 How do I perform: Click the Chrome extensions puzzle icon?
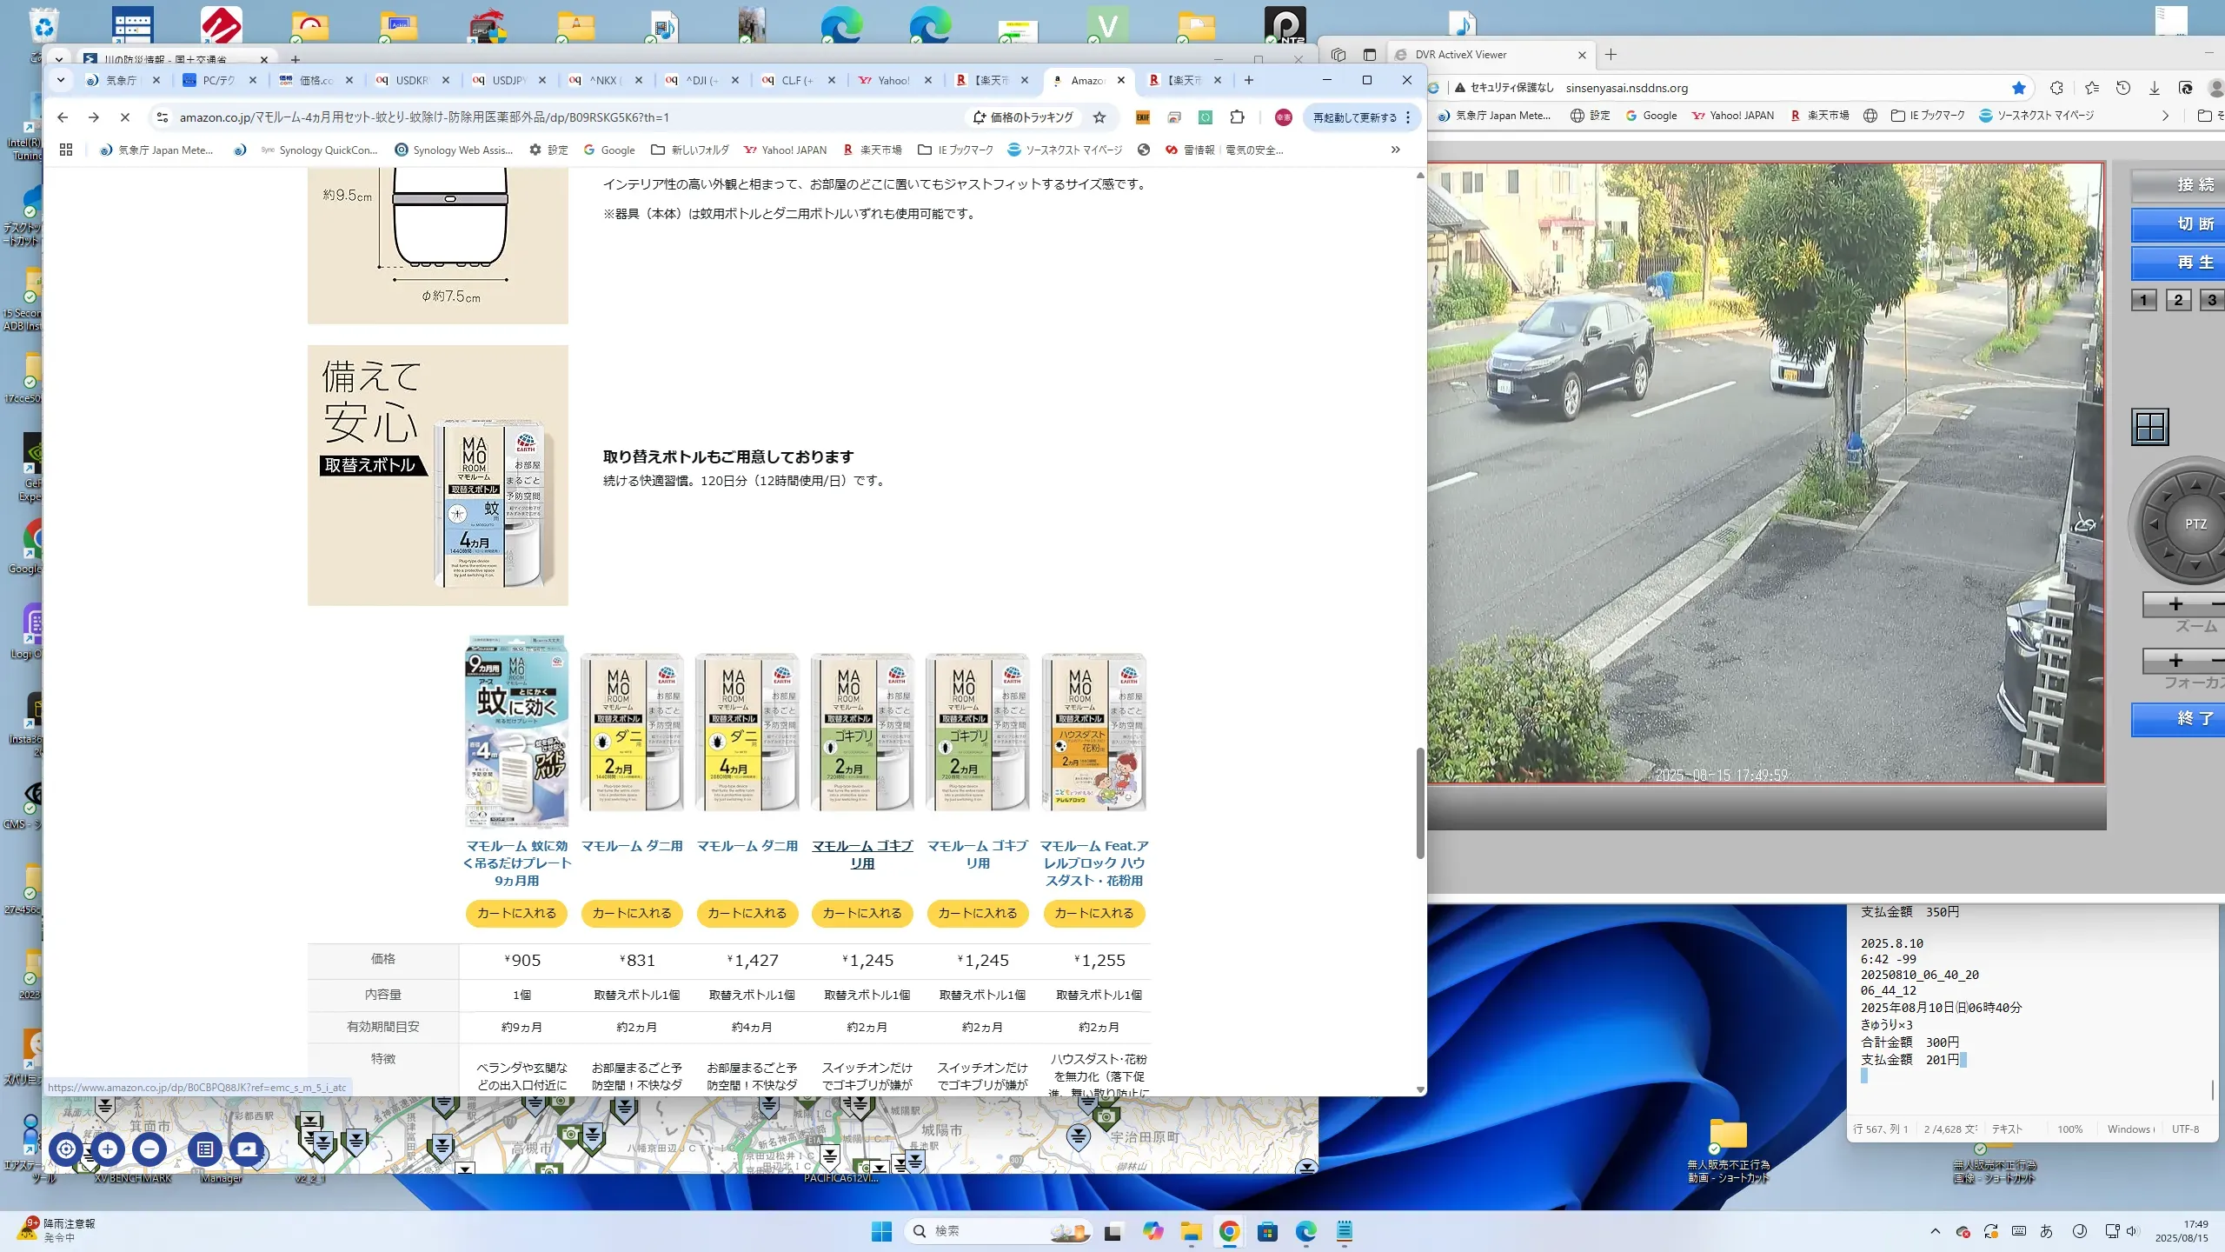[x=1237, y=117]
